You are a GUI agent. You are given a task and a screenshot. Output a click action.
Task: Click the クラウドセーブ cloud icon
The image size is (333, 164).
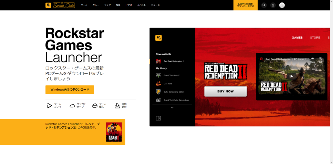pos(72,106)
